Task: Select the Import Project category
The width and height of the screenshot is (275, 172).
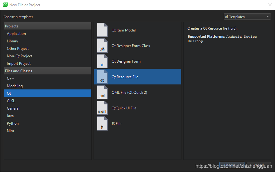Action: (x=48, y=64)
